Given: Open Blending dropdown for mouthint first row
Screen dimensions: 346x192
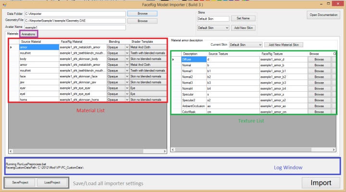Looking at the screenshot, I should (x=127, y=53).
